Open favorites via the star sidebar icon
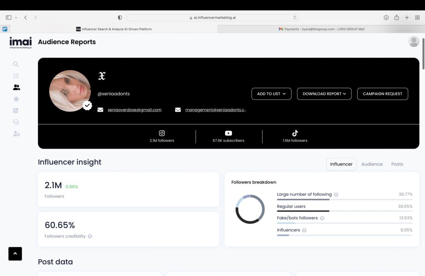Image resolution: width=425 pixels, height=276 pixels. click(x=16, y=99)
